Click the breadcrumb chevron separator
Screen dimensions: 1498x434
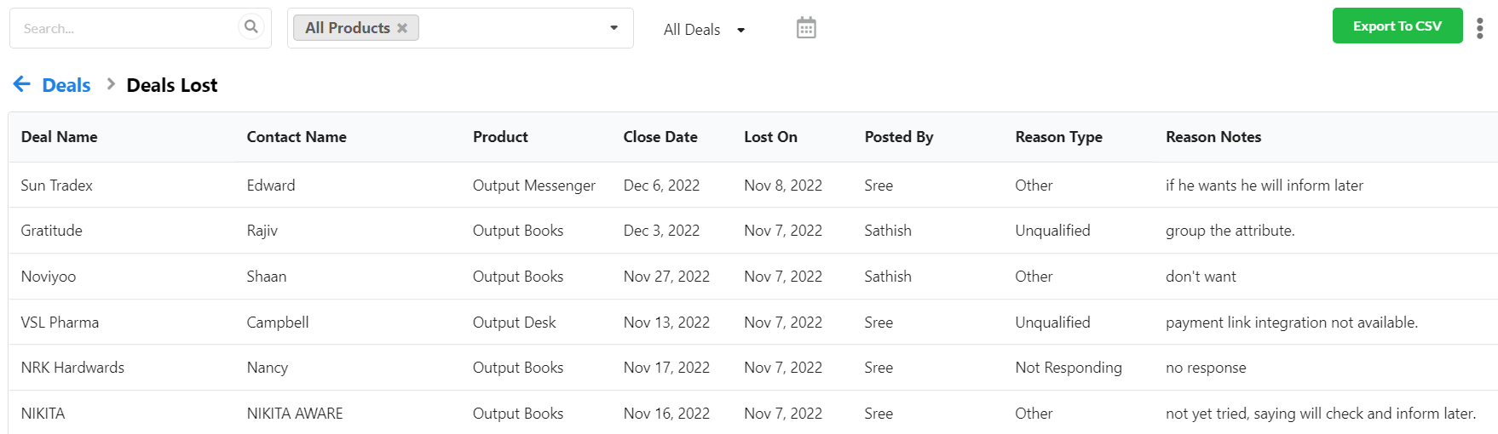111,84
